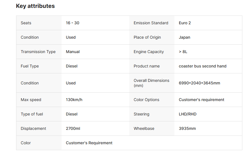The height and width of the screenshot is (153, 248).
Task: Select the LHD/RHD steering value
Action: click(x=188, y=114)
